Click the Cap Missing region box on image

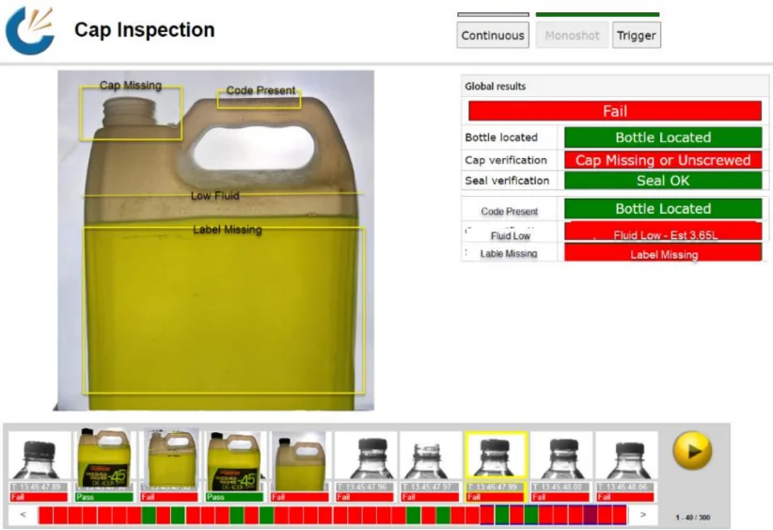[130, 114]
